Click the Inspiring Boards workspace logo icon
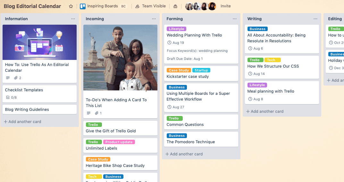 click(83, 6)
